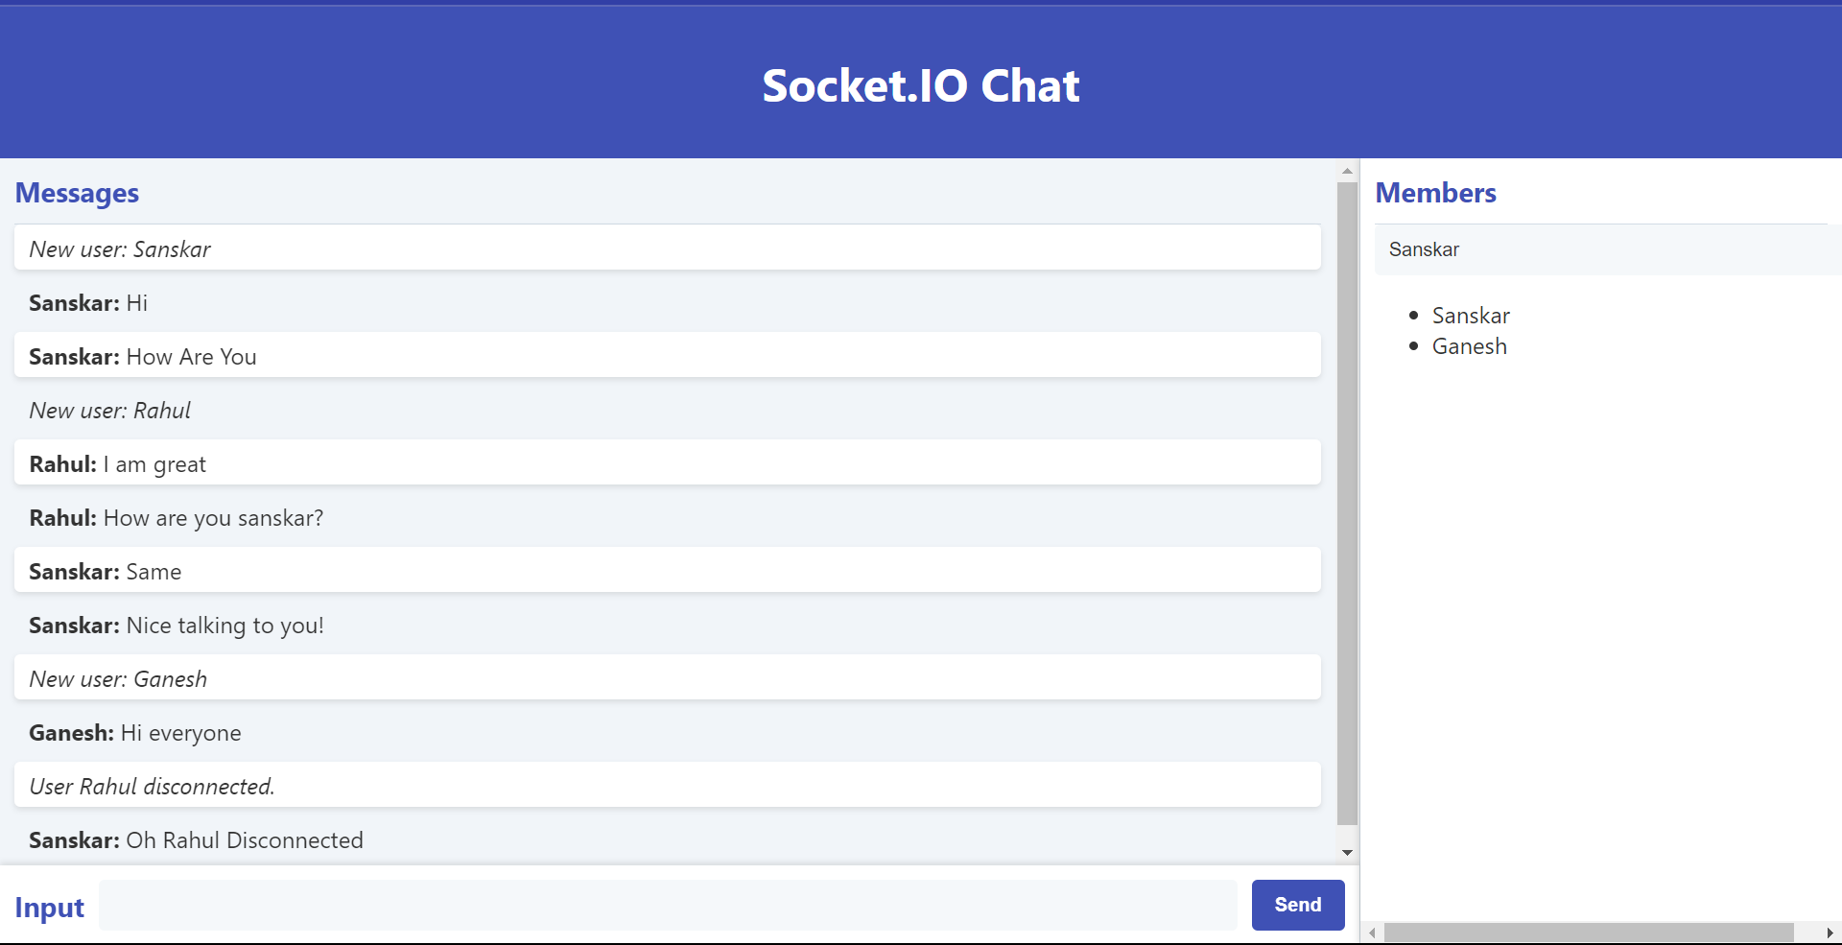This screenshot has height=945, width=1842.
Task: Click the 'Sanskar: Hi' message
Action: pos(667,302)
